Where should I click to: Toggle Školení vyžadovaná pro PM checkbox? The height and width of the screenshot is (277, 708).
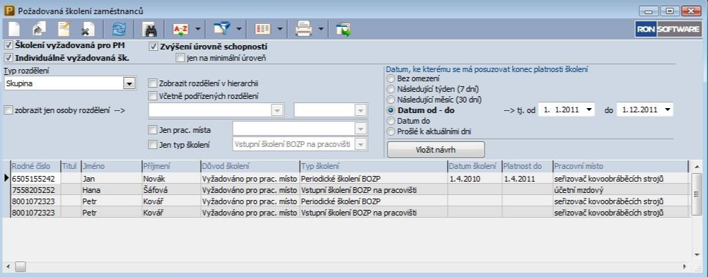point(8,45)
